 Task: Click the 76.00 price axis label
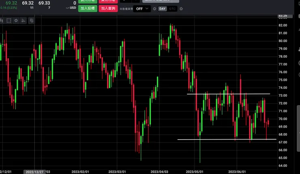pyautogui.click(x=283, y=72)
